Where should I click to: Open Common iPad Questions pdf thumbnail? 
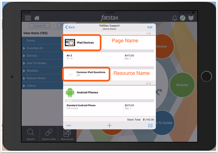pyautogui.click(x=70, y=75)
